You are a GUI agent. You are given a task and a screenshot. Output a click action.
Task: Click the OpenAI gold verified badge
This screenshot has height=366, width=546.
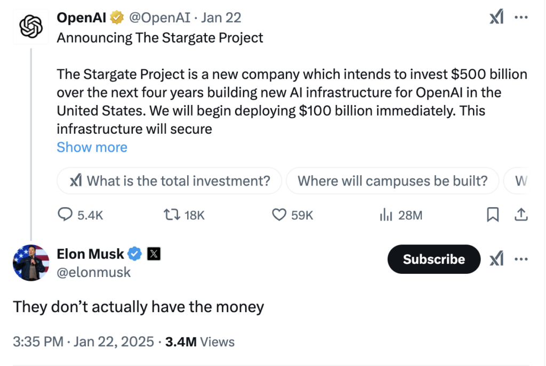pos(117,18)
